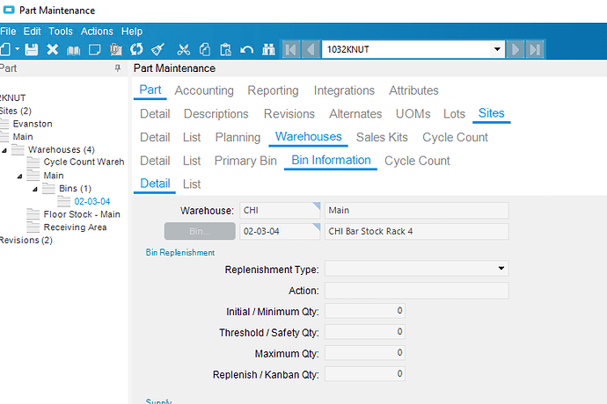Clear the form with the broom icon
This screenshot has width=607, height=404.
(x=157, y=49)
